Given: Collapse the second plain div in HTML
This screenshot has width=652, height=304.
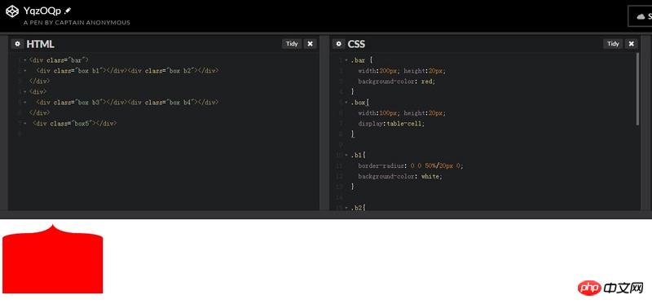Looking at the screenshot, I should (x=25, y=91).
